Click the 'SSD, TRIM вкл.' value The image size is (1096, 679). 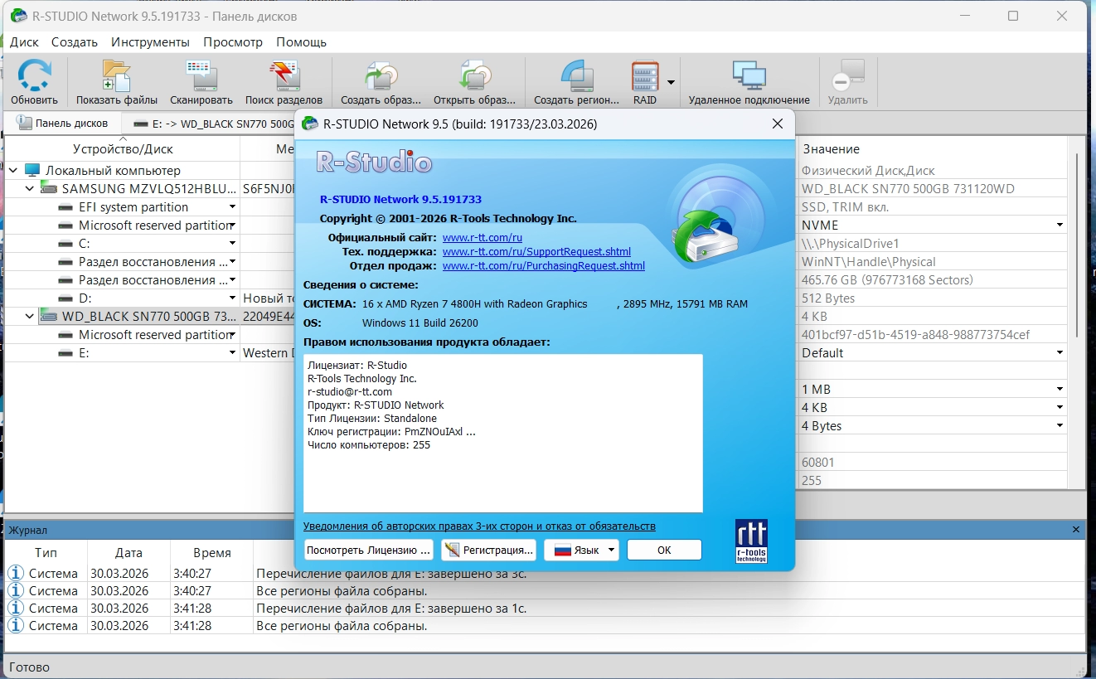tap(845, 206)
